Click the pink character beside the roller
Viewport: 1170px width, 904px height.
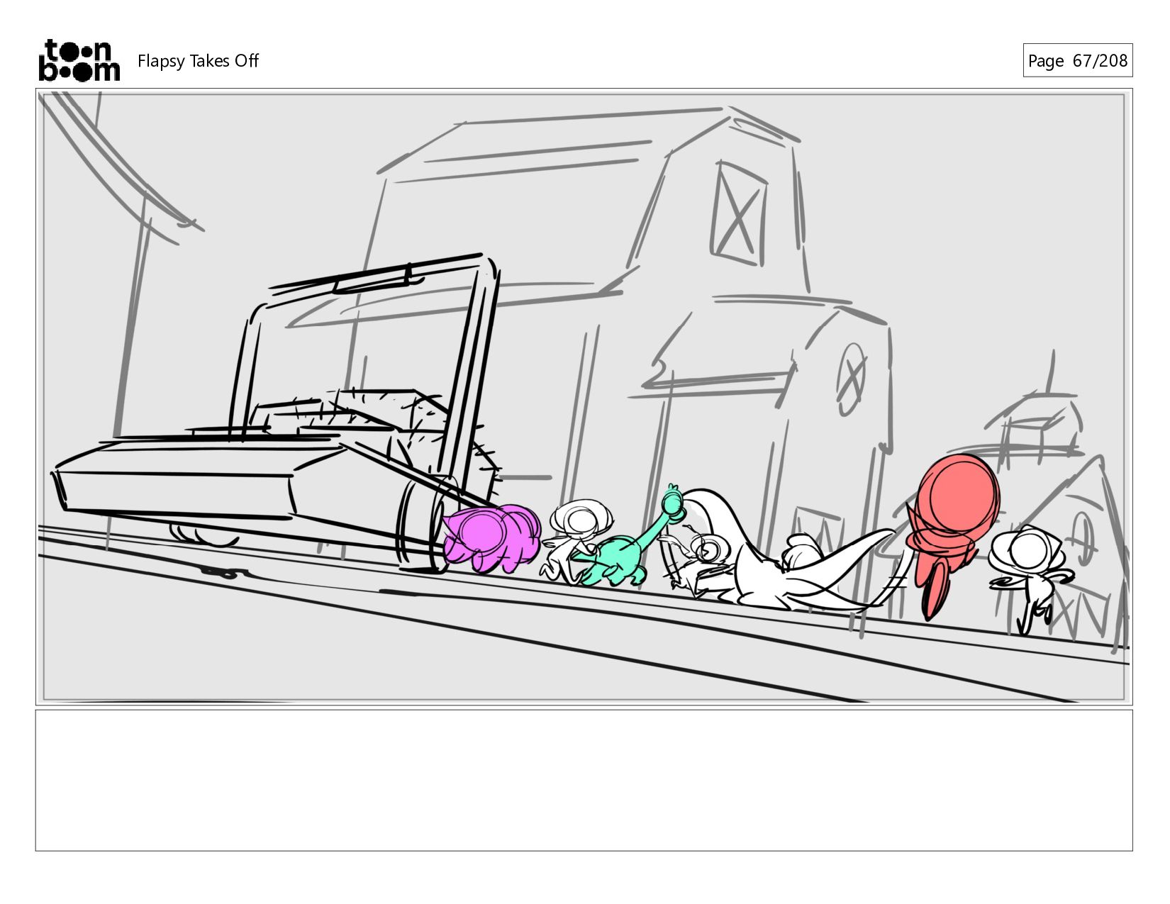click(491, 538)
